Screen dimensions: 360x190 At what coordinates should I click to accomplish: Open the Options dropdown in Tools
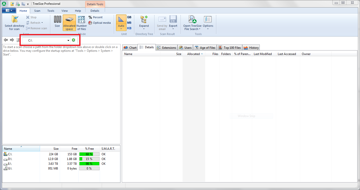coord(208,22)
